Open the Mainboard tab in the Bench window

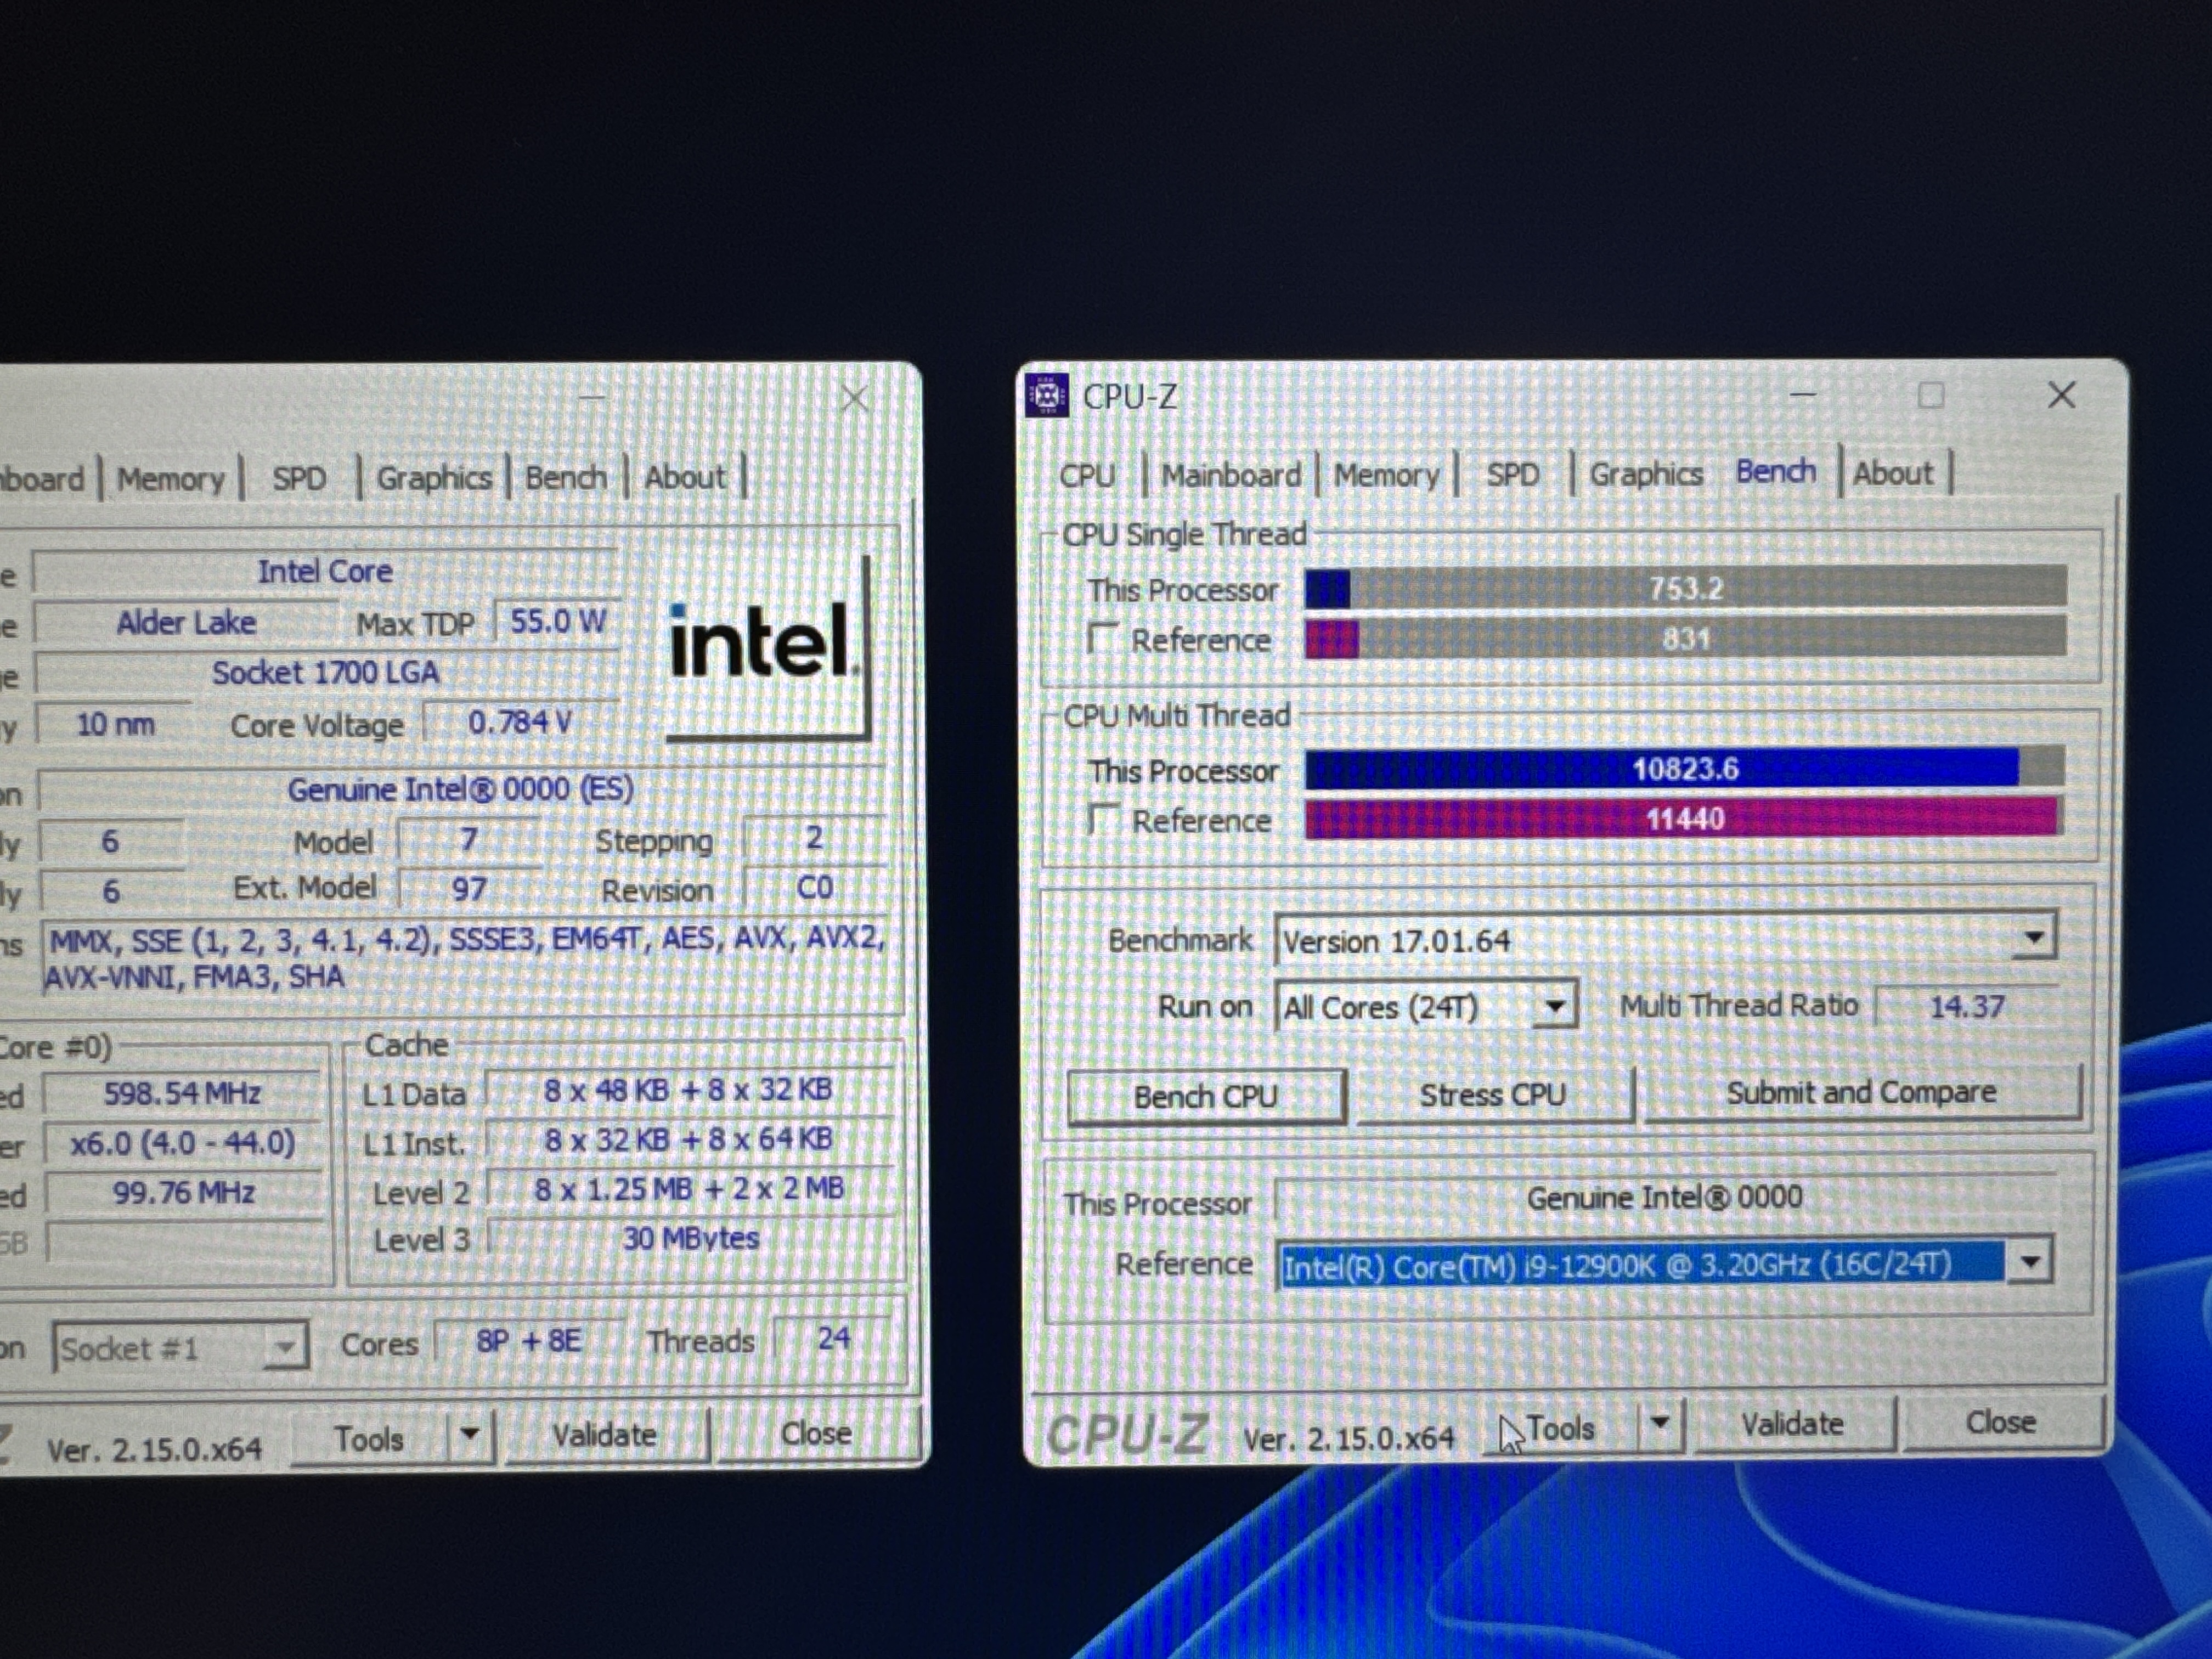click(1231, 474)
